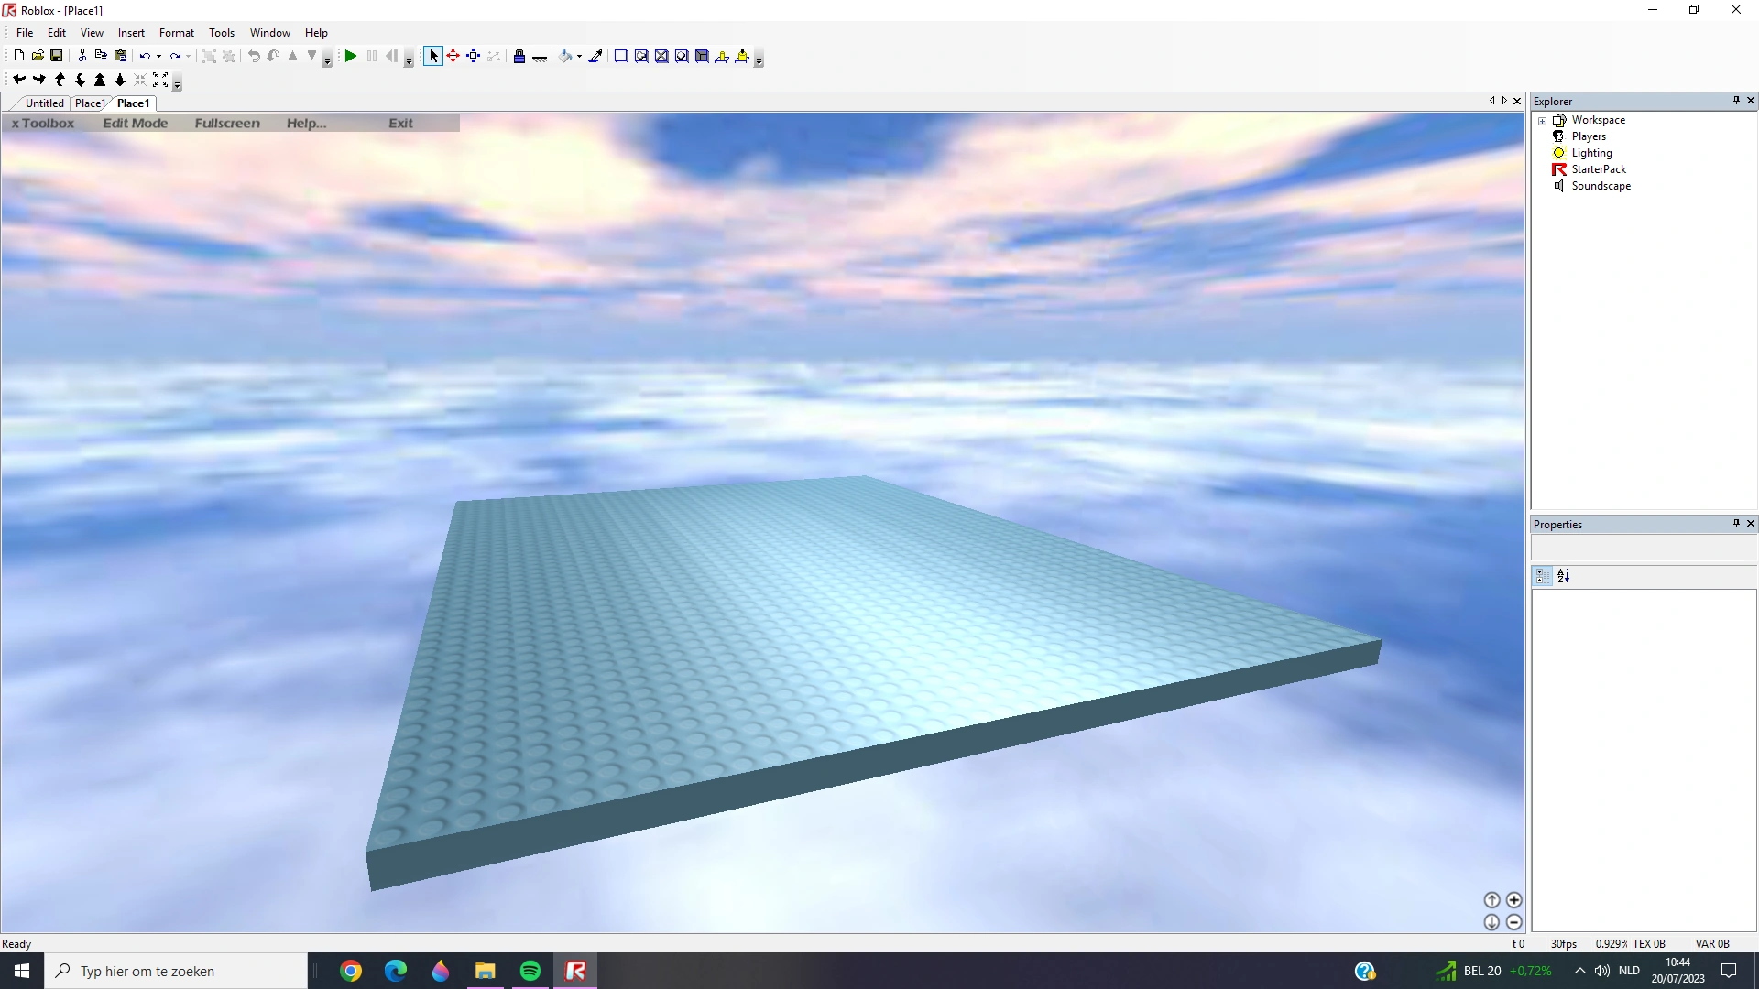
Task: Open Spotify from the taskbar
Action: (x=530, y=970)
